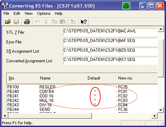The height and width of the screenshot is (127, 166).
Task: Activate the context help arrow-question icon
Action: click(84, 22)
